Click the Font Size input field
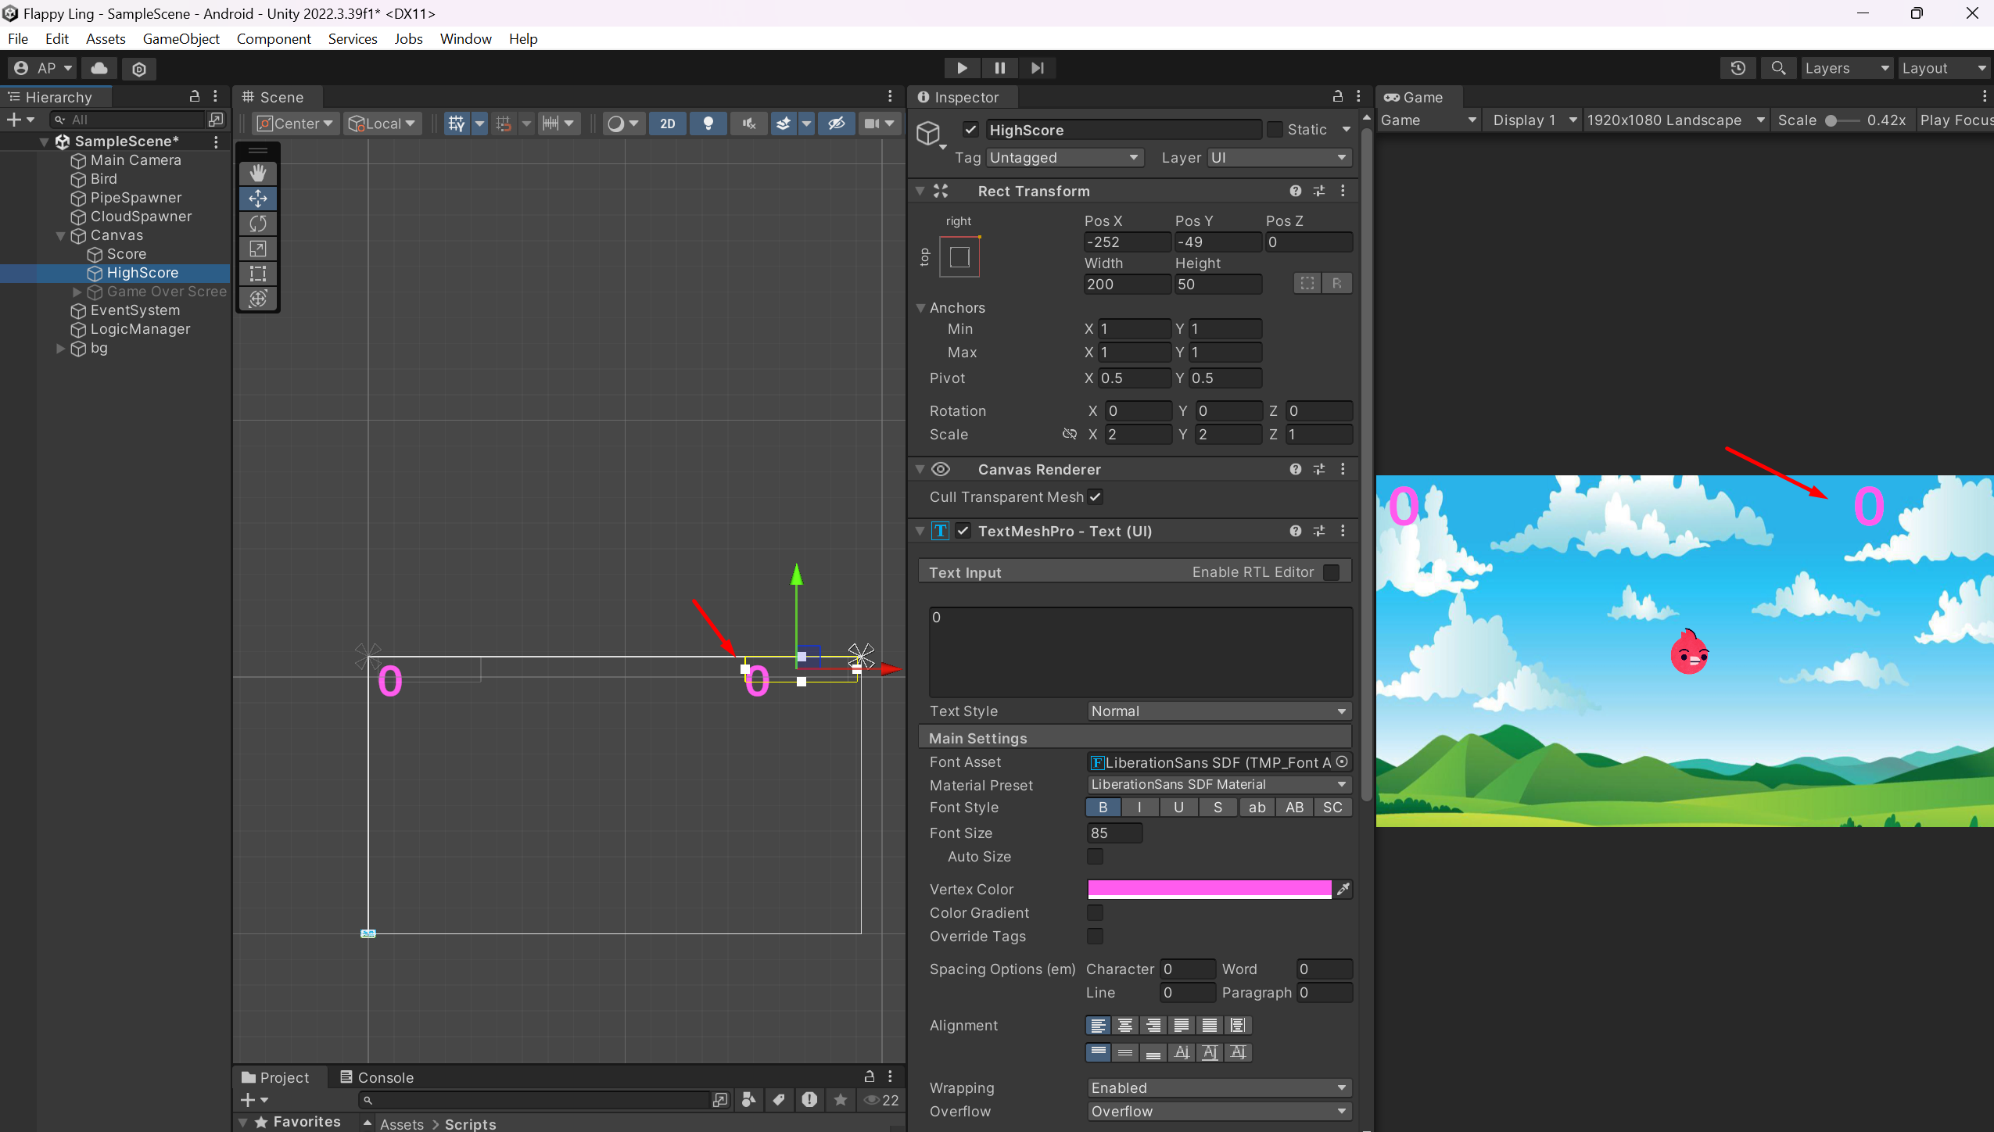The width and height of the screenshot is (1994, 1132). click(x=1115, y=833)
